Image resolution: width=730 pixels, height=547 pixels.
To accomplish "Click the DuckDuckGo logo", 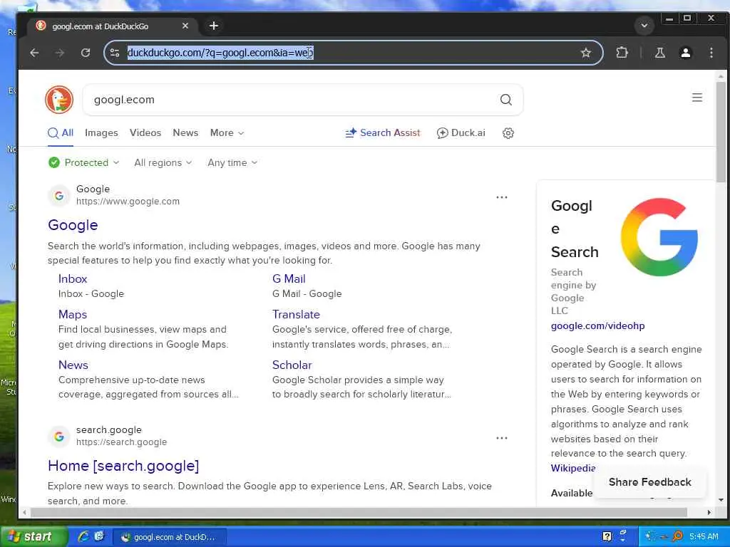I will (59, 100).
